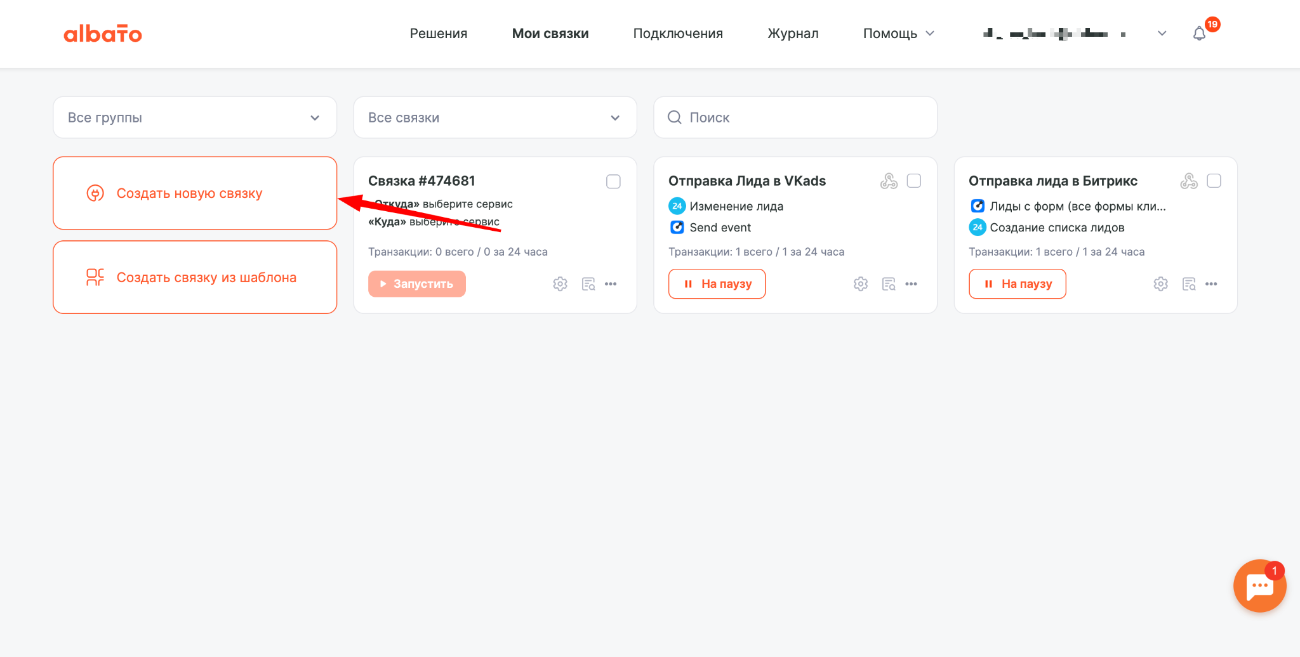Click webhook icon on Отправка лида в Битрикс card
Screen dimensions: 1300x657
pos(1189,181)
